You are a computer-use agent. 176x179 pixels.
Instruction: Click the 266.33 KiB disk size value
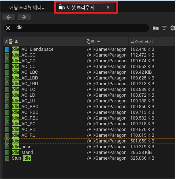[x=141, y=153]
